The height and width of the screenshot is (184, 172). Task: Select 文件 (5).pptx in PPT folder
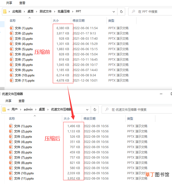click(x=24, y=49)
